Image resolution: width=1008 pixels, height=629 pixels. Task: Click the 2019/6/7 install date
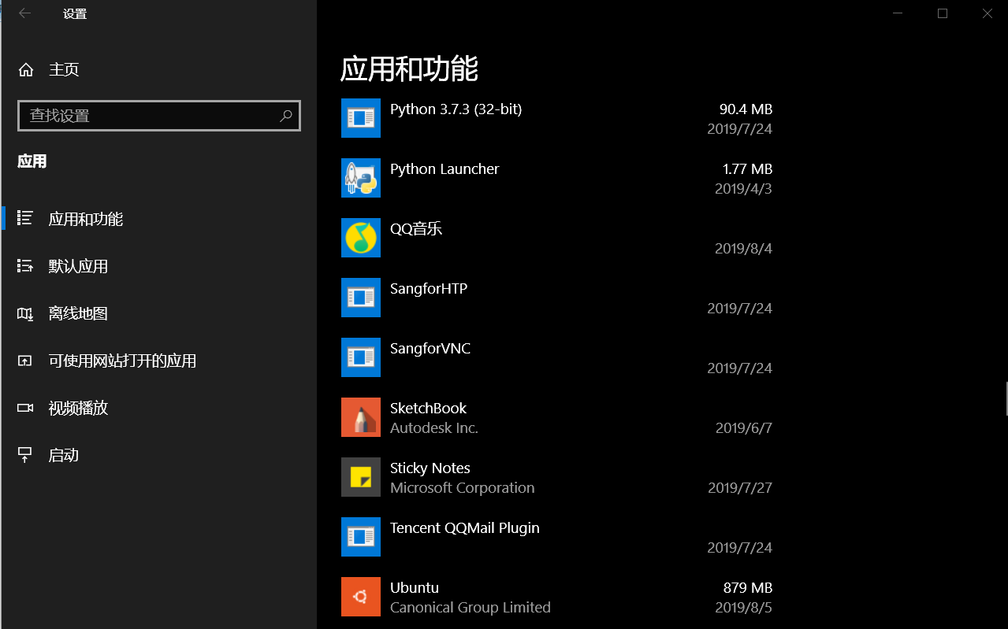pos(743,428)
